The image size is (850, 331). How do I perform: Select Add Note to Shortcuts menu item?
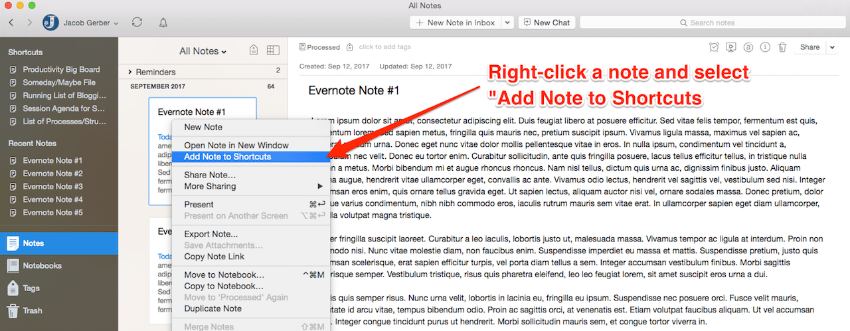tap(251, 157)
